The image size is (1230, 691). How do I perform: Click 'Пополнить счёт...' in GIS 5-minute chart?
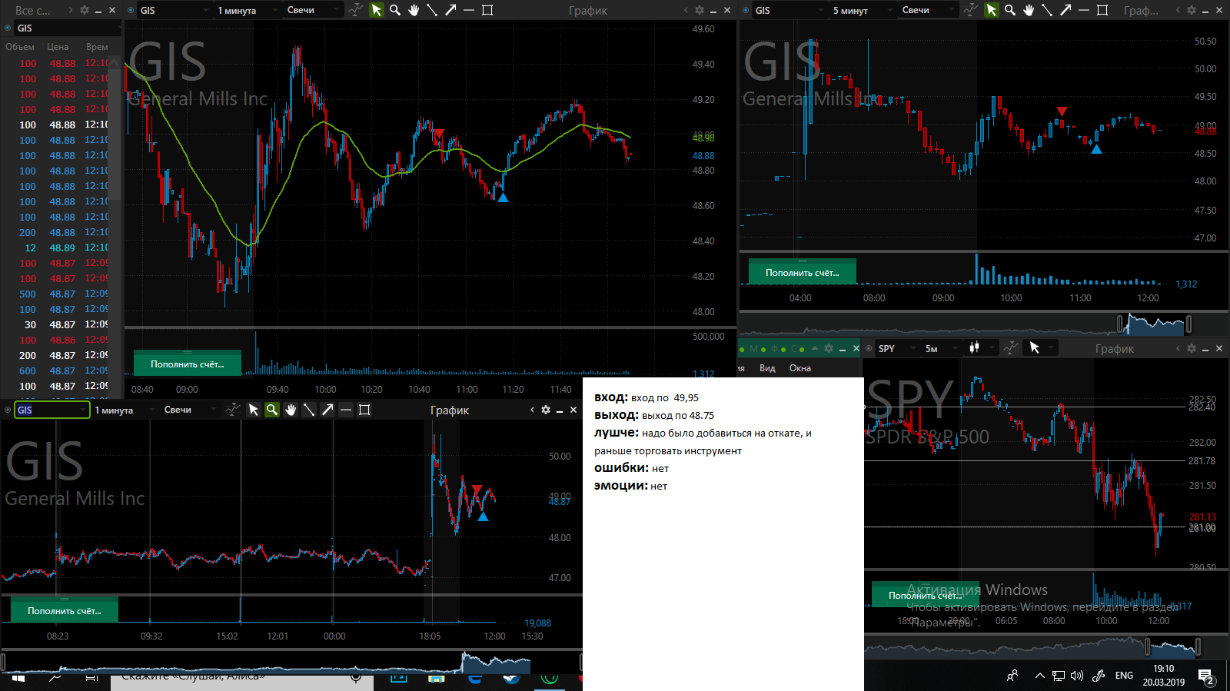[803, 272]
